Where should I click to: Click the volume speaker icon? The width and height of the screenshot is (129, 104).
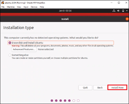click(x=119, y=11)
